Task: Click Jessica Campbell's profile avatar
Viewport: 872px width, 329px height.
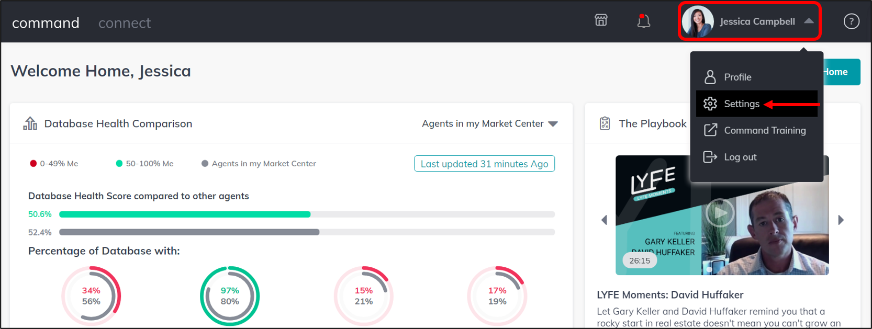Action: [x=698, y=21]
